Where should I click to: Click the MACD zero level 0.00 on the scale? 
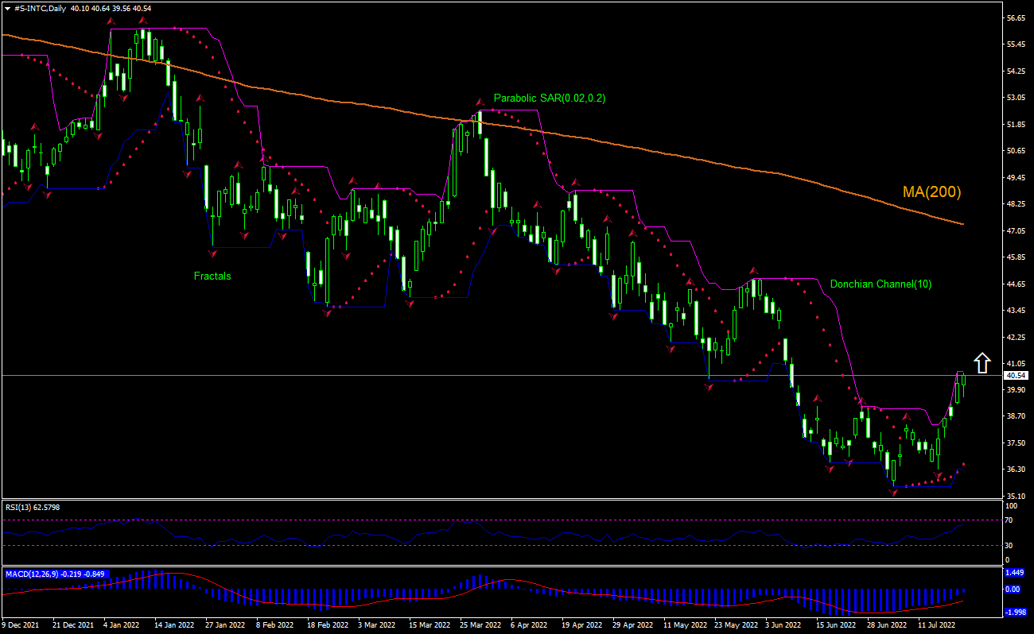pos(1010,589)
